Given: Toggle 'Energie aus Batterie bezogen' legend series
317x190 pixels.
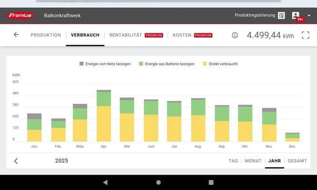Looking at the screenshot, I should coord(166,64).
